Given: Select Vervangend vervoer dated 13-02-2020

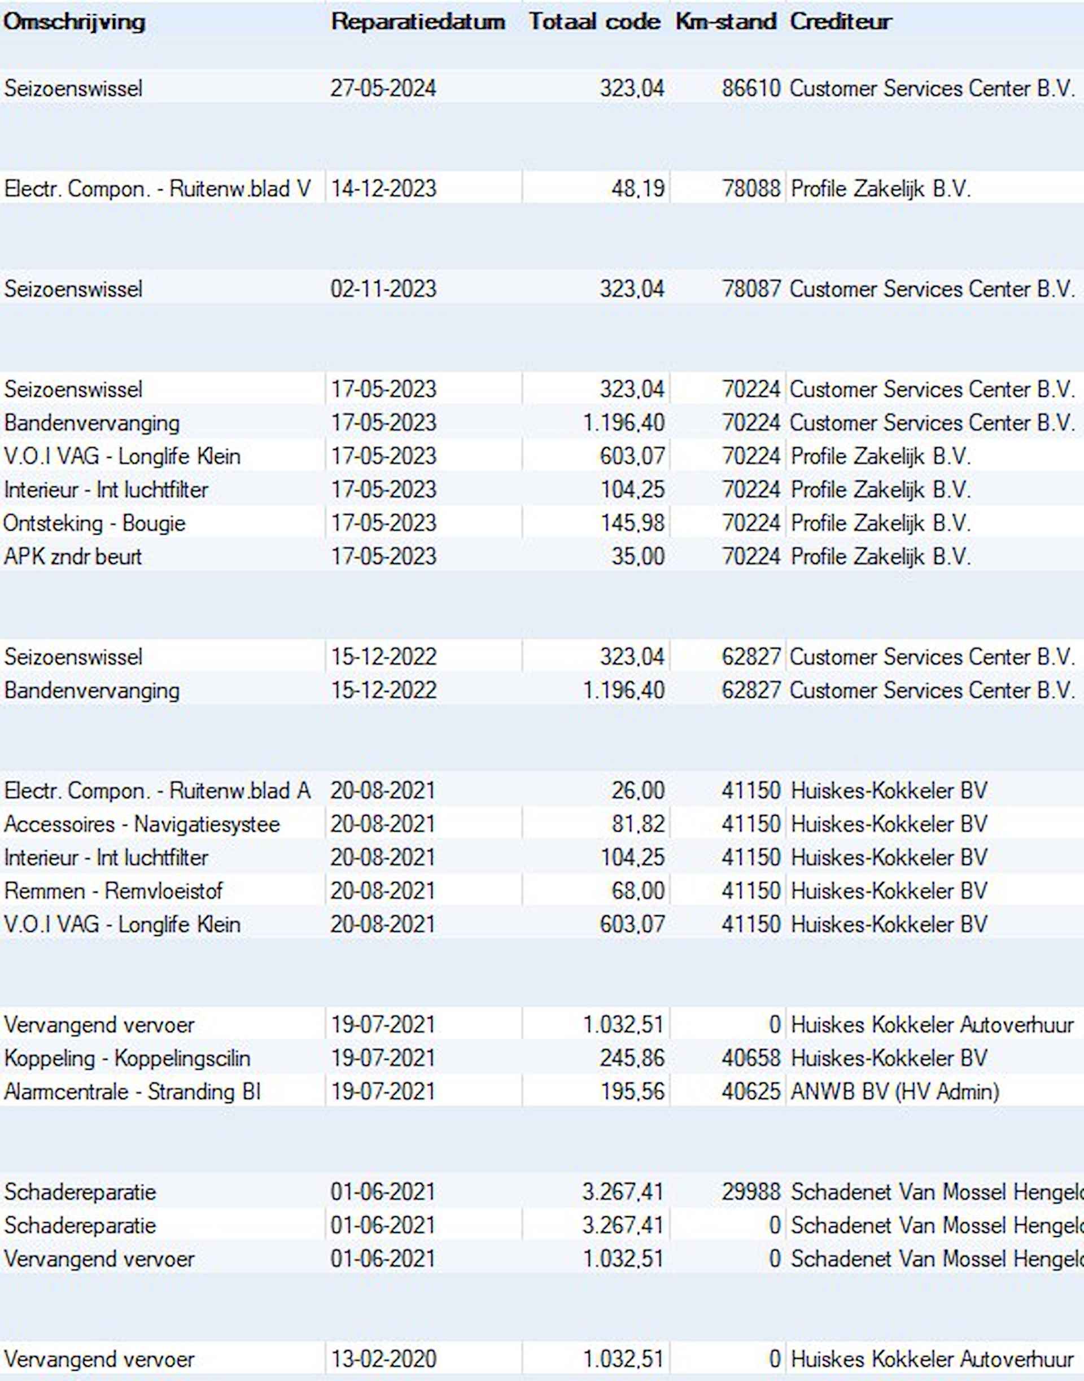Looking at the screenshot, I should [99, 1360].
